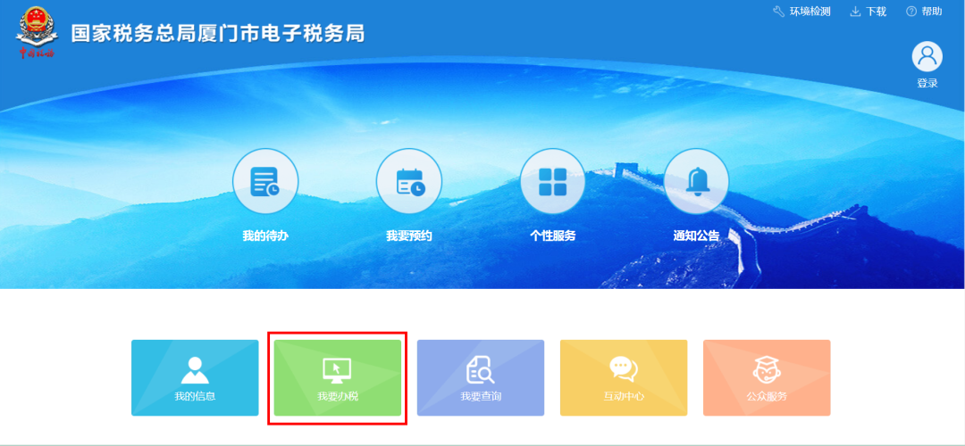Open the 公众服务 orange tile
The height and width of the screenshot is (446, 965).
[x=767, y=378]
